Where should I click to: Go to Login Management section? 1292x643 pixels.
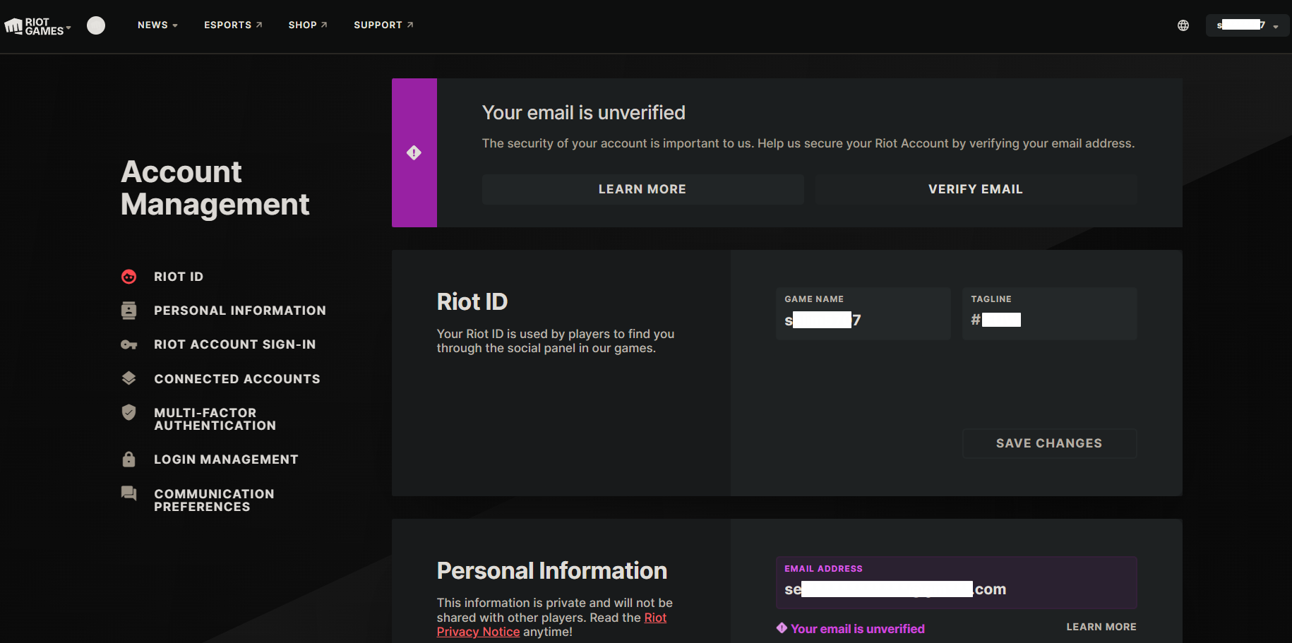pyautogui.click(x=226, y=459)
